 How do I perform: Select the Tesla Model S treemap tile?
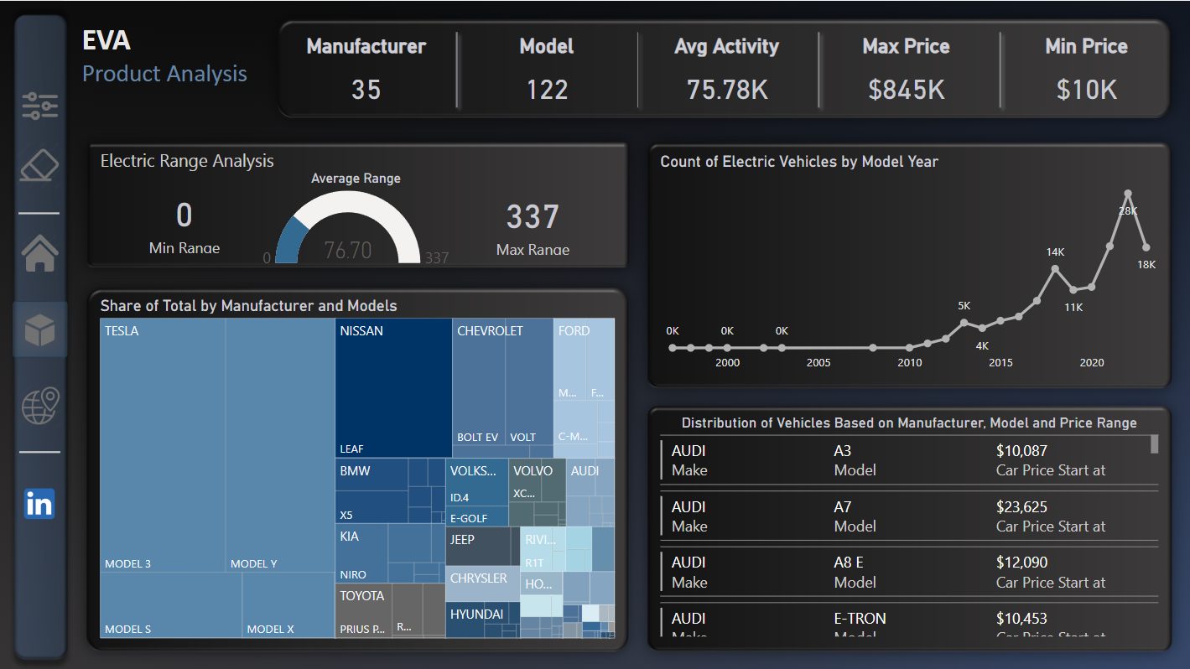(x=171, y=604)
